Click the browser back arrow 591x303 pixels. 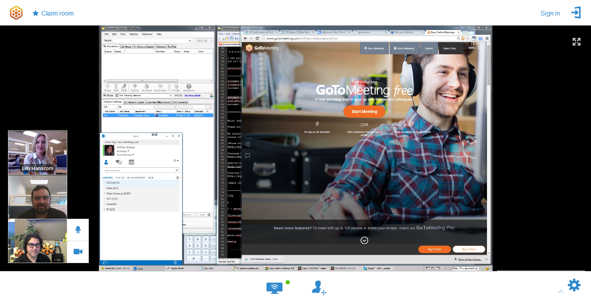(x=245, y=38)
